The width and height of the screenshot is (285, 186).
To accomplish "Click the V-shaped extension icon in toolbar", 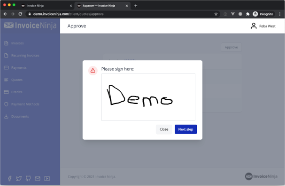I will tap(233, 14).
